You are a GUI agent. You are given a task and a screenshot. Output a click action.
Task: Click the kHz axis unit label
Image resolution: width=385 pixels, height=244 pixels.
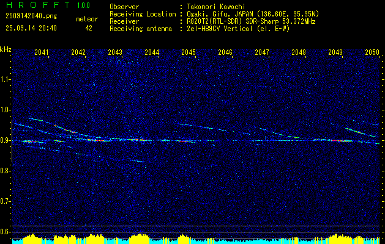click(6, 50)
